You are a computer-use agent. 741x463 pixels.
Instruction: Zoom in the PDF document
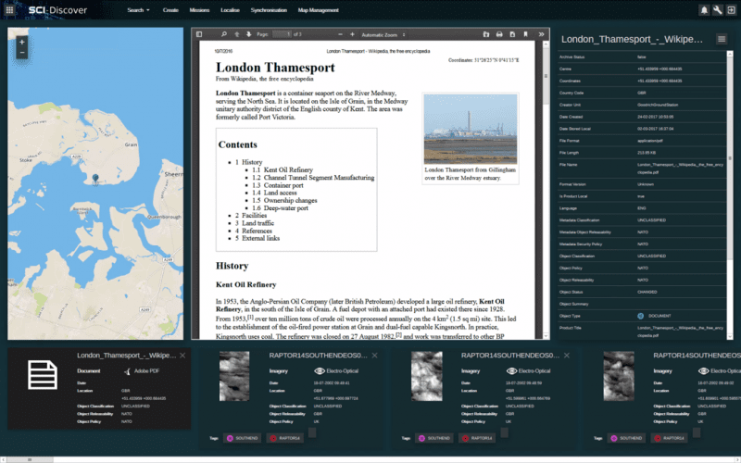coord(352,34)
